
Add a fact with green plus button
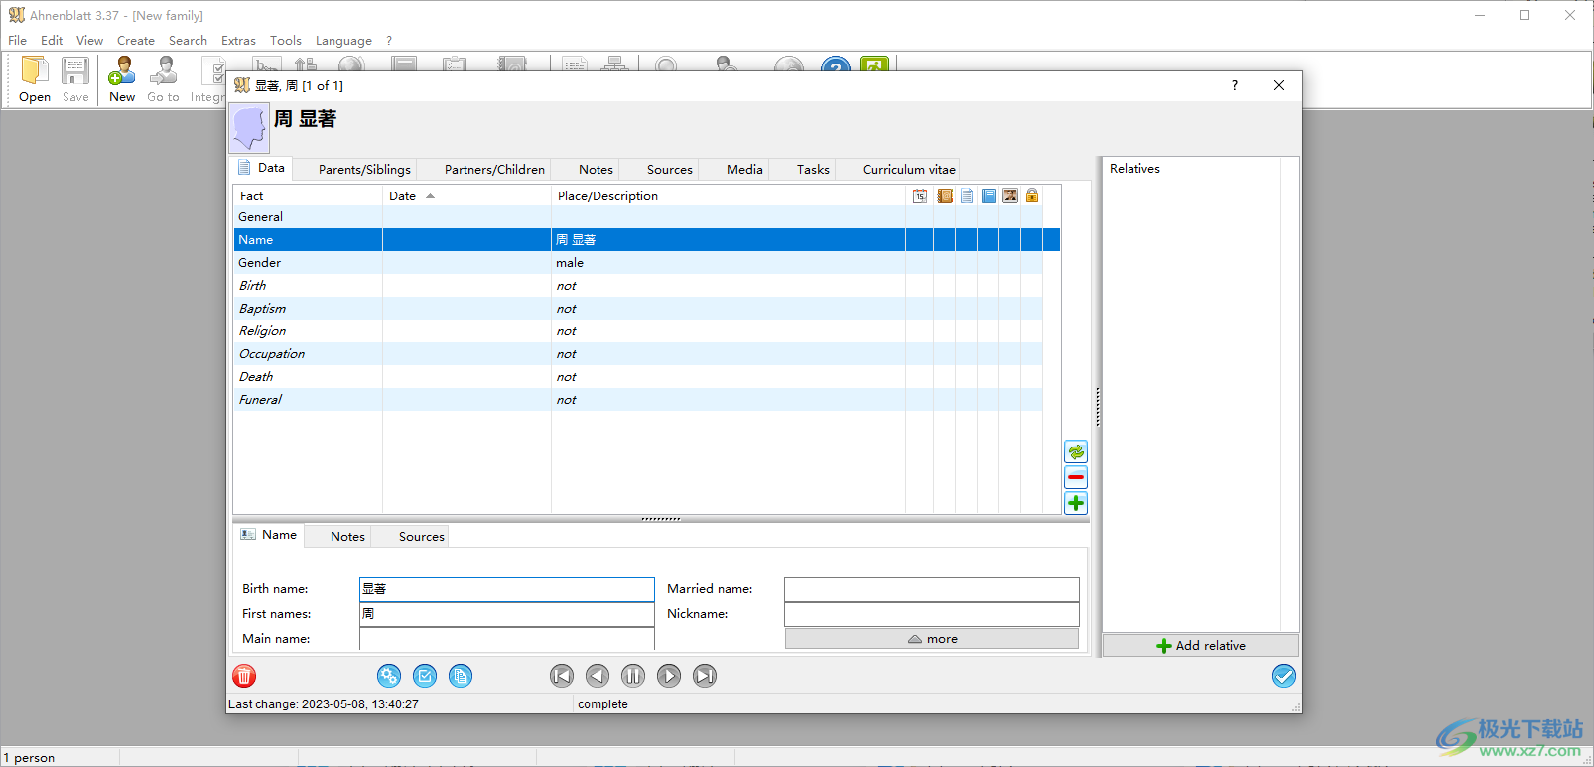click(1076, 503)
